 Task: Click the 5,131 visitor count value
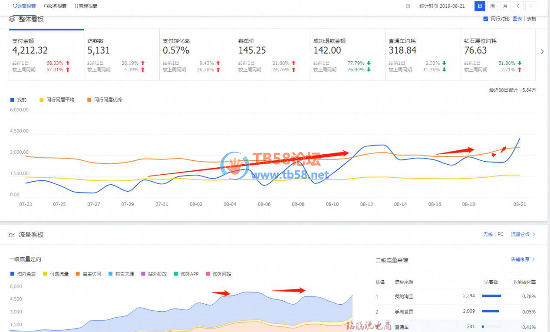point(99,50)
